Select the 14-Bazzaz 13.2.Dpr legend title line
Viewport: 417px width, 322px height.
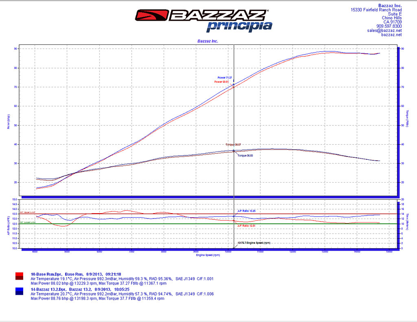(x=80, y=289)
